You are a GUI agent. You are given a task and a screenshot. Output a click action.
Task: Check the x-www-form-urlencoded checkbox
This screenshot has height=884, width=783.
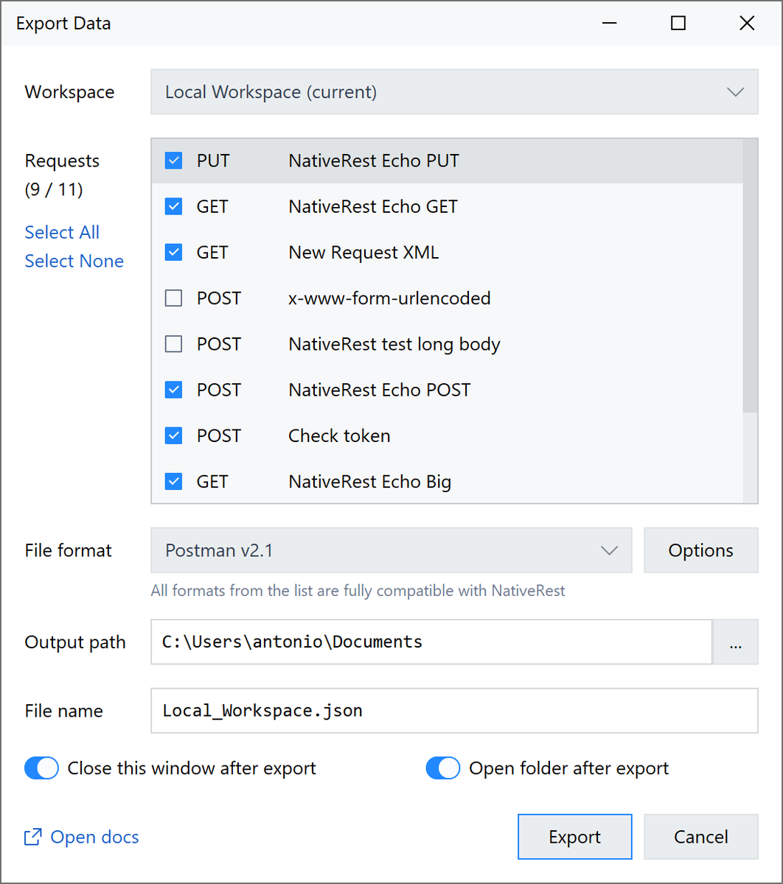(173, 298)
